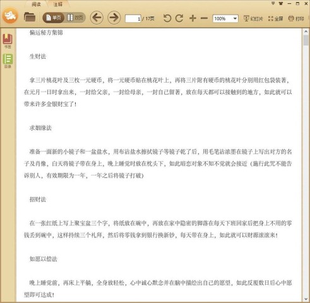The width and height of the screenshot is (310, 303).
Task: Switch to single page view (单页)
Action: [54, 18]
